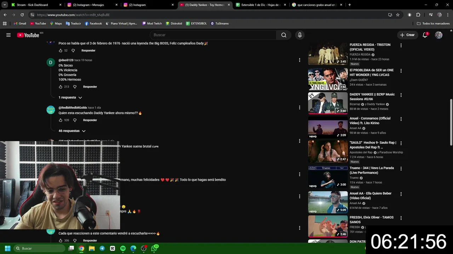
Task: Switch to the Instagram • Mensajes tab
Action: (92, 5)
